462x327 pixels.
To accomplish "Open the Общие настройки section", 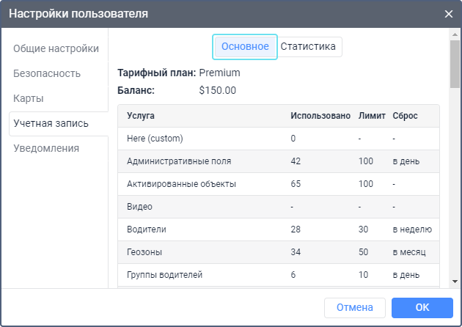I will tap(56, 48).
